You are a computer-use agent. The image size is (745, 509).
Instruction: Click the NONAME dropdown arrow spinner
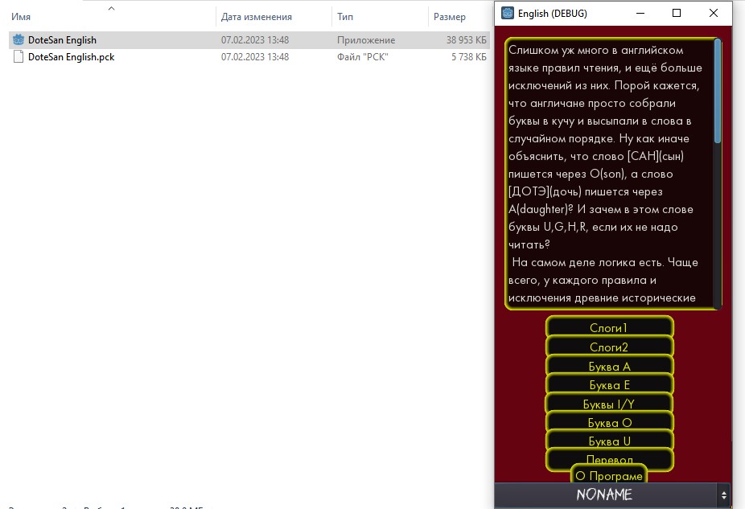[x=723, y=495]
